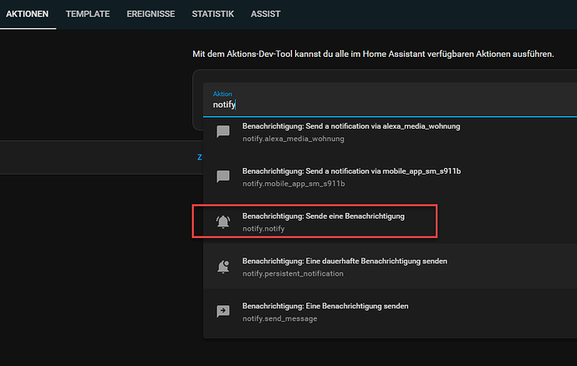Choose 'Send a notification via alexa_media_wohnung' entry
Screen dimensions: 577x366
point(351,126)
